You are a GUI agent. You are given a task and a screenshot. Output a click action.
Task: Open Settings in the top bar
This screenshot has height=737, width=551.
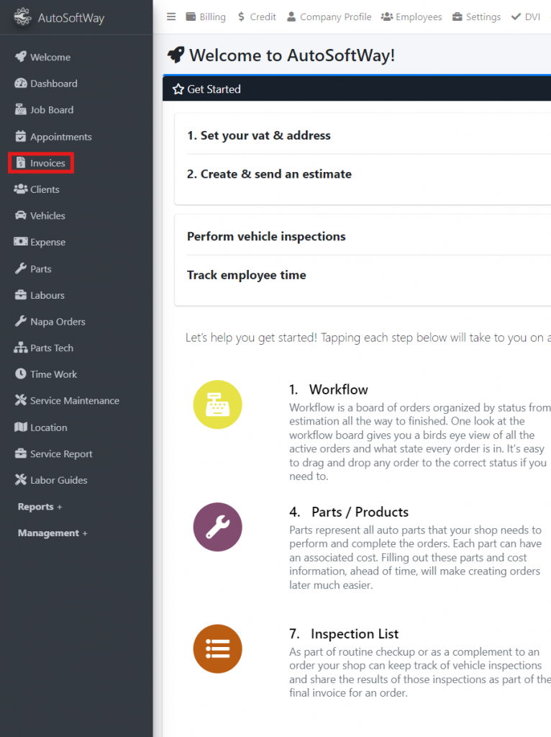coord(476,17)
